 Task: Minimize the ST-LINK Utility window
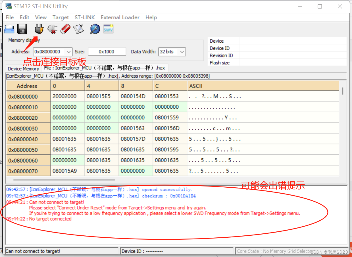tap(299, 6)
